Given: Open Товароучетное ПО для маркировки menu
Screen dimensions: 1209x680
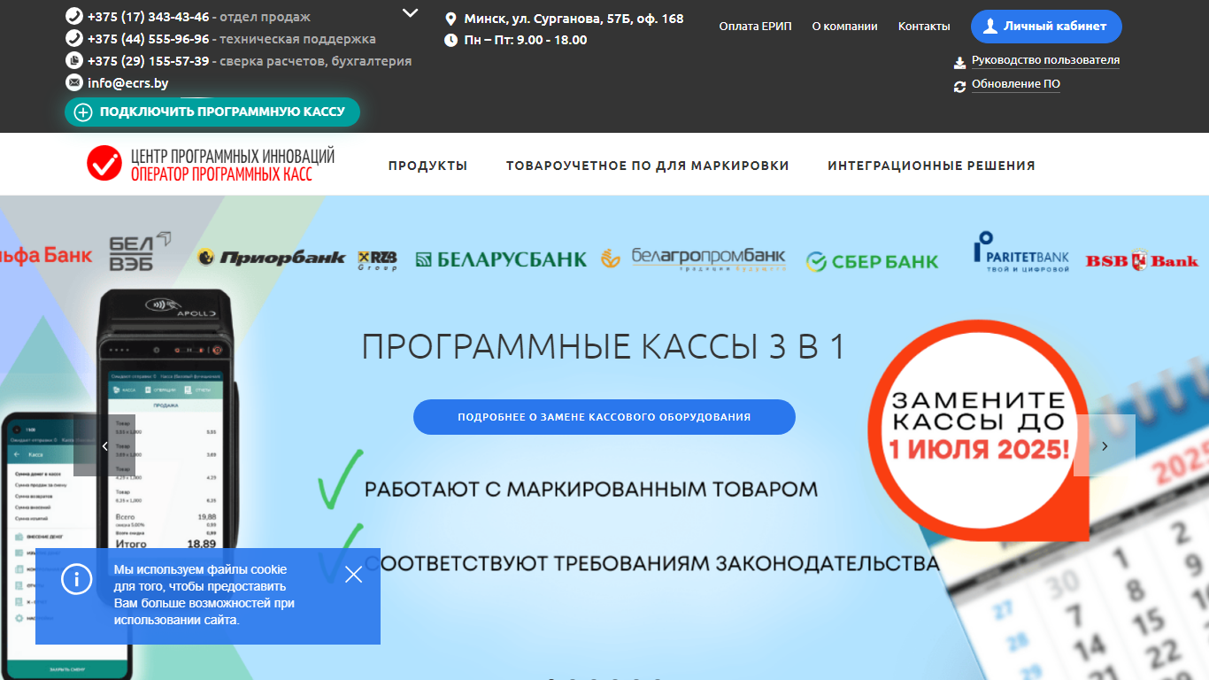Looking at the screenshot, I should [x=648, y=166].
